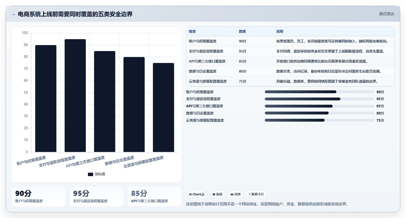
Task: Click the description starting 如果管理员、员工
Action: click(x=332, y=41)
